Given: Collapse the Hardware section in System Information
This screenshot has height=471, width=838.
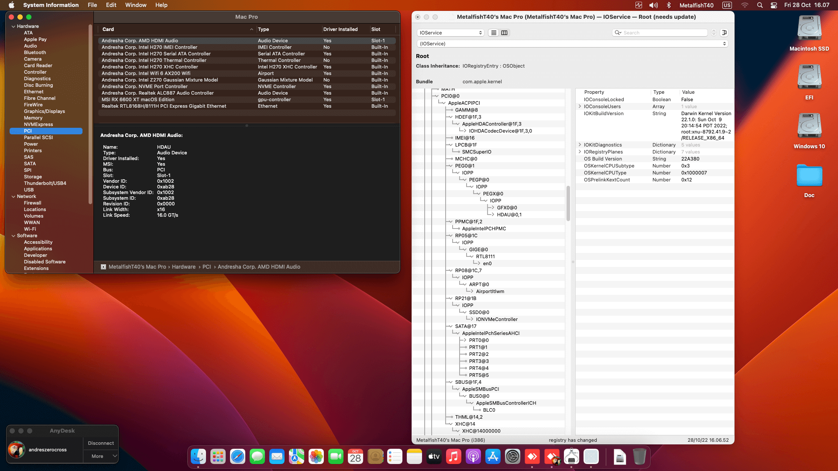Looking at the screenshot, I should click(x=14, y=26).
